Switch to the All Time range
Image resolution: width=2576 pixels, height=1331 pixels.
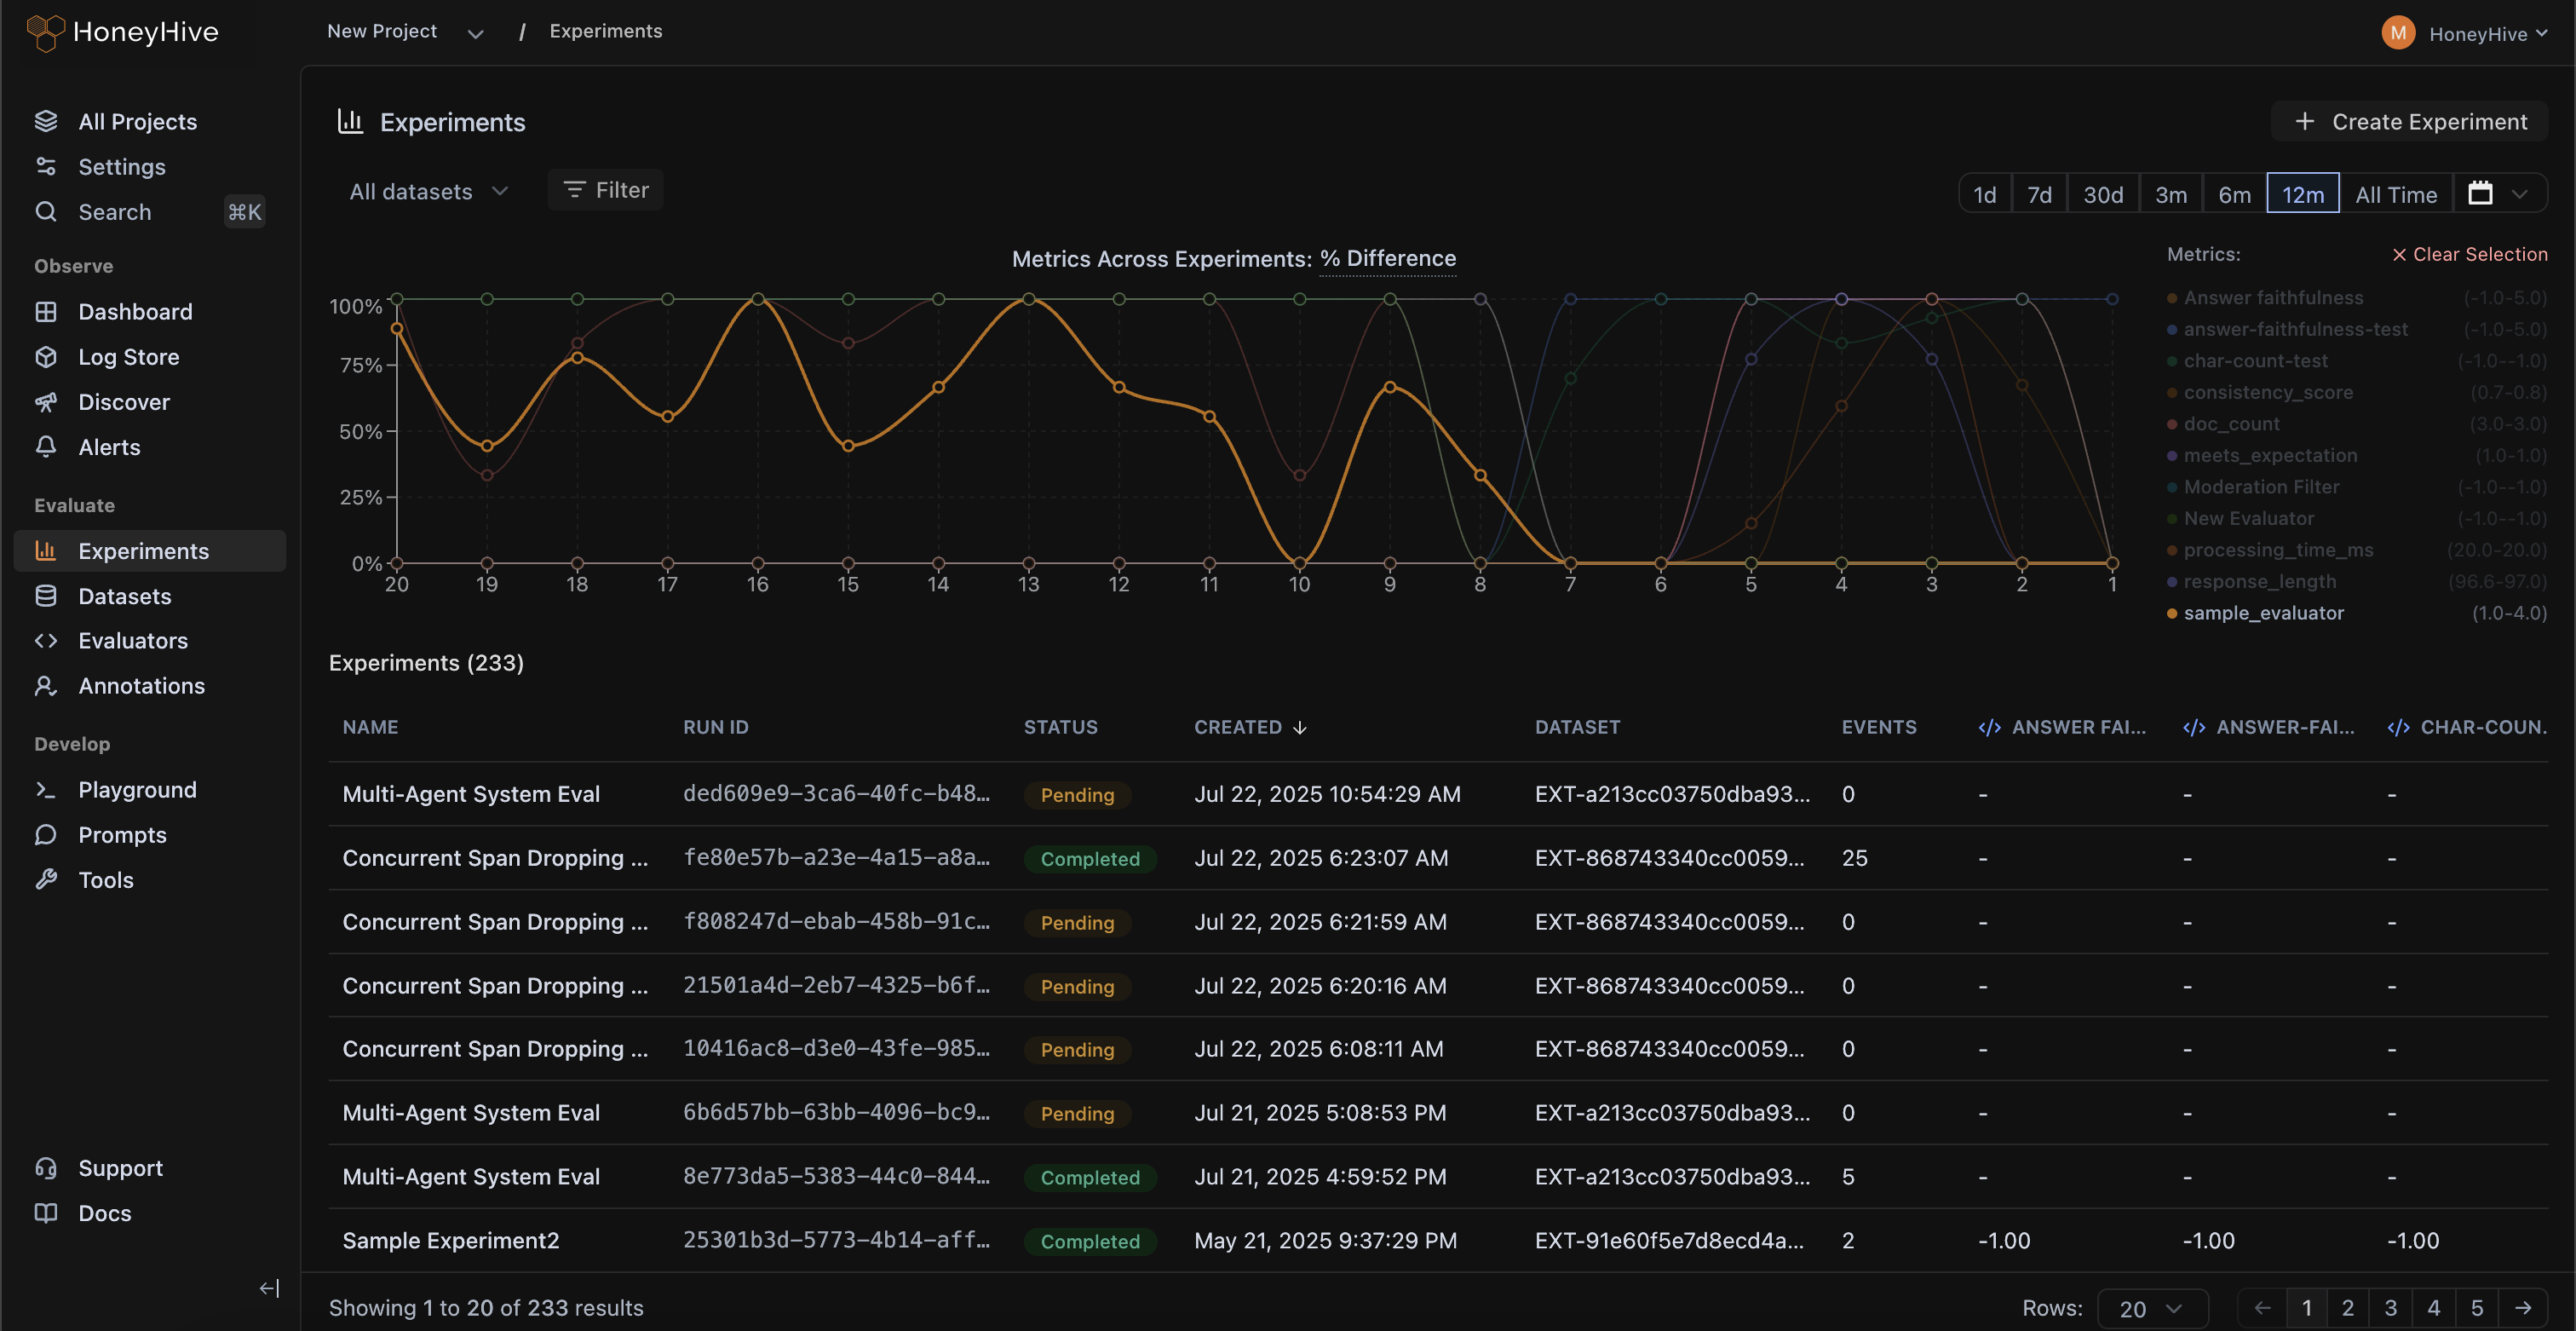2395,194
